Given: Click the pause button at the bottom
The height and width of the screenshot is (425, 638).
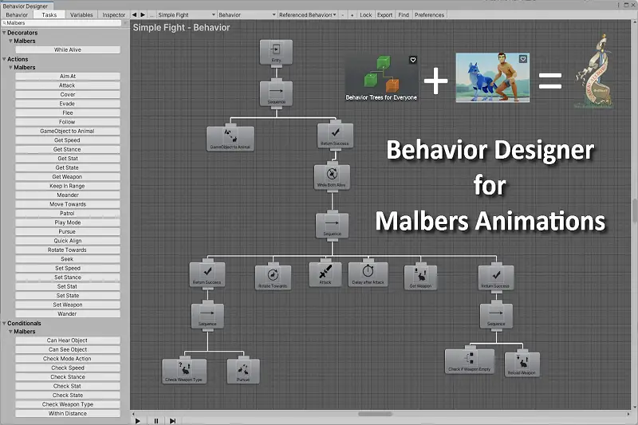Looking at the screenshot, I should (x=156, y=421).
